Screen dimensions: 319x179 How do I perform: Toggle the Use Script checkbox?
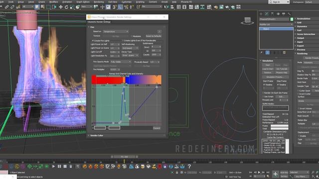[263, 96]
